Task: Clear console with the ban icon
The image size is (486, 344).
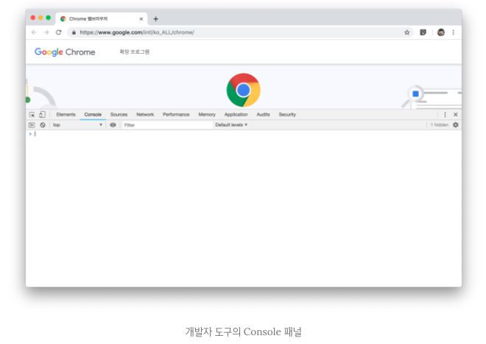Action: point(43,125)
